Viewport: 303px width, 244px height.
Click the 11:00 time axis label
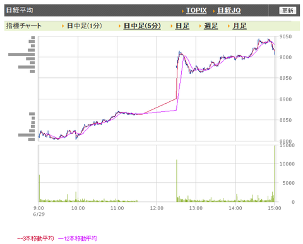coord(117,208)
